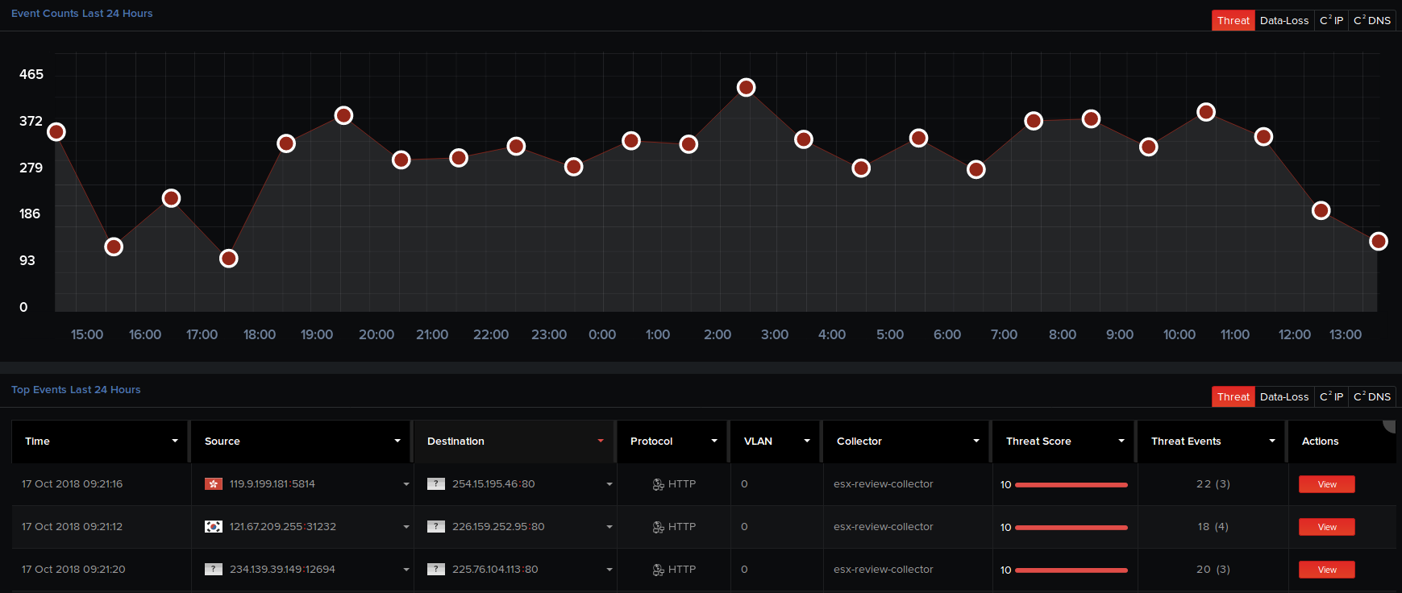Click HTTP protocol icon in the third row
This screenshot has width=1402, height=593.
pos(658,570)
